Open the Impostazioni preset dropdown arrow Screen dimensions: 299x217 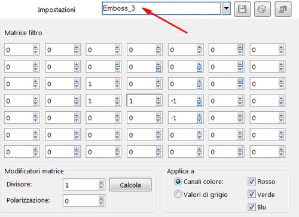226,8
